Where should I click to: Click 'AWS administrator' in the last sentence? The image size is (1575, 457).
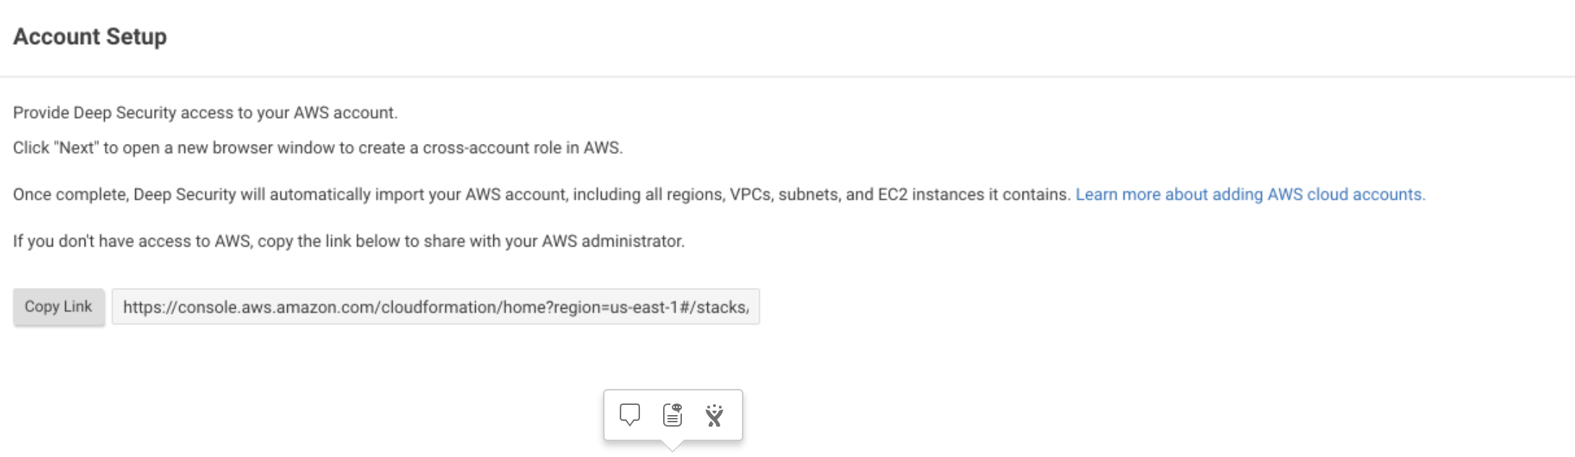click(612, 241)
